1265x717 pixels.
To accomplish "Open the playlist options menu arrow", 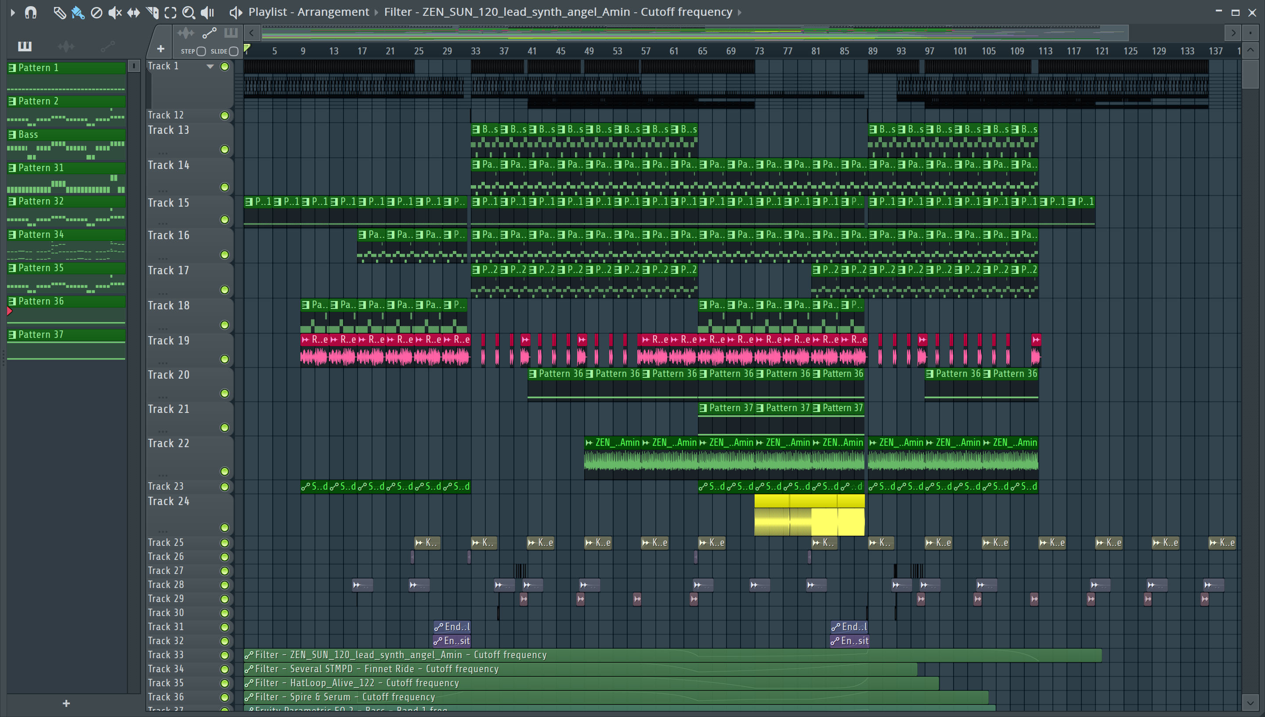I will 12,12.
